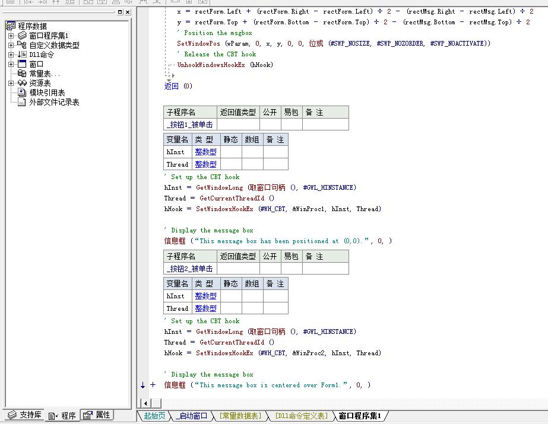This screenshot has width=548, height=424.
Task: Click the Dll命令 node icon
Action: click(x=22, y=54)
